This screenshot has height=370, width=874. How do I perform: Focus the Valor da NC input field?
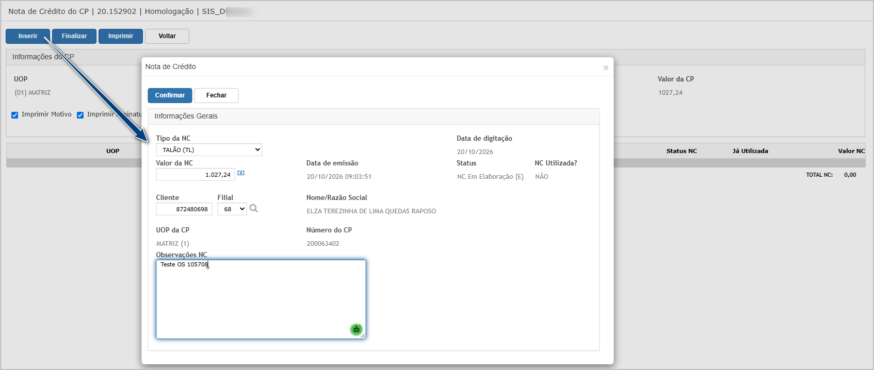click(196, 175)
